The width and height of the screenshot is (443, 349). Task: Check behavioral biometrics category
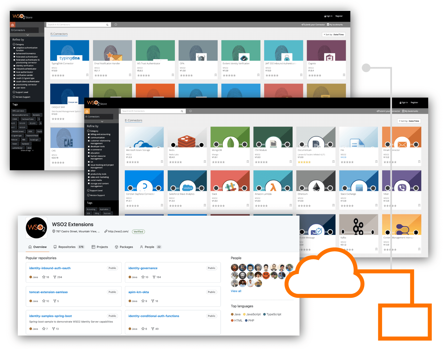14,54
